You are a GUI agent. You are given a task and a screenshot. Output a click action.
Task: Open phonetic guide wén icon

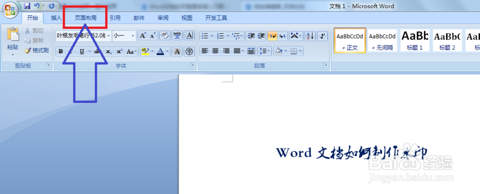pyautogui.click(x=177, y=36)
